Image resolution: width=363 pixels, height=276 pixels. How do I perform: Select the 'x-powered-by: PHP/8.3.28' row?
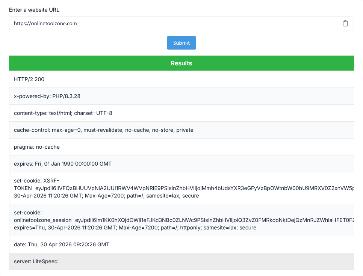pyautogui.click(x=181, y=96)
